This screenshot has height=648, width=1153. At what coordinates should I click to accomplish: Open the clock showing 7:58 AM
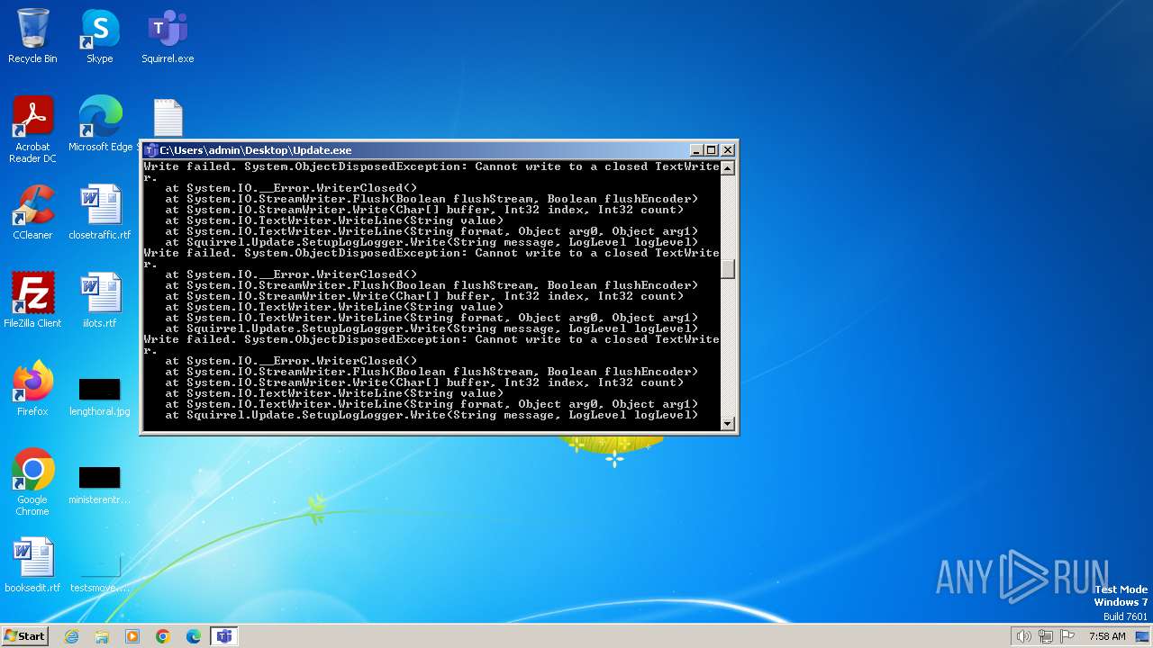point(1107,636)
